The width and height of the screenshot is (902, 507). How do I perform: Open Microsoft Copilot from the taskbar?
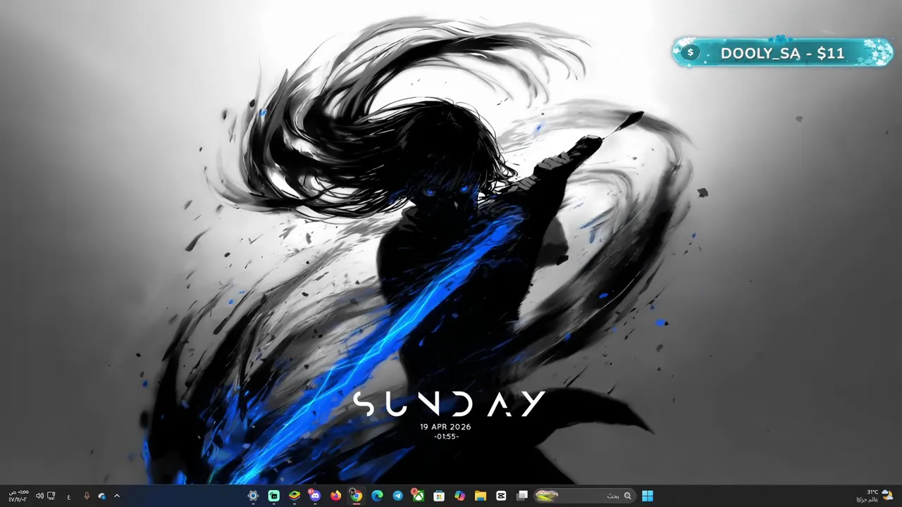click(459, 496)
